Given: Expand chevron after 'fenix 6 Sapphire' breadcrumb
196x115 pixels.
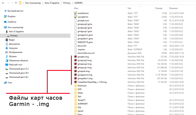Looking at the screenshot, I should point(61,3).
